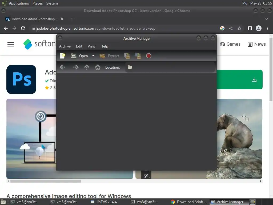
Task: Go up one level in archive
Action: coord(87,67)
